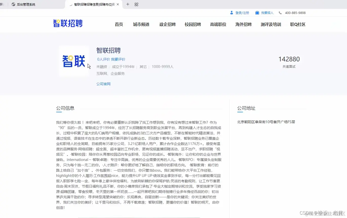Screen dimensions: 347x218
Task: Click the 0人评价 link
Action: [104, 59]
